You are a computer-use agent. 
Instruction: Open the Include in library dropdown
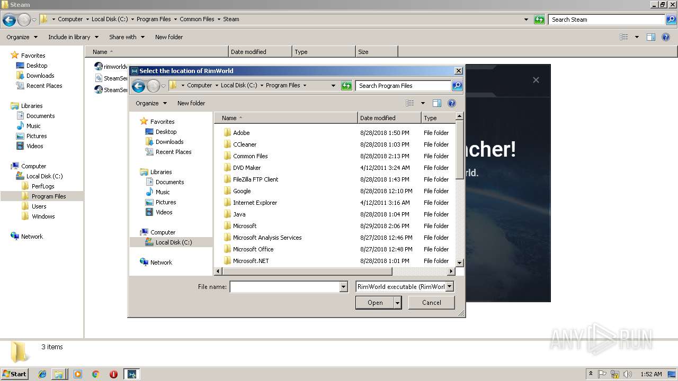click(x=73, y=37)
